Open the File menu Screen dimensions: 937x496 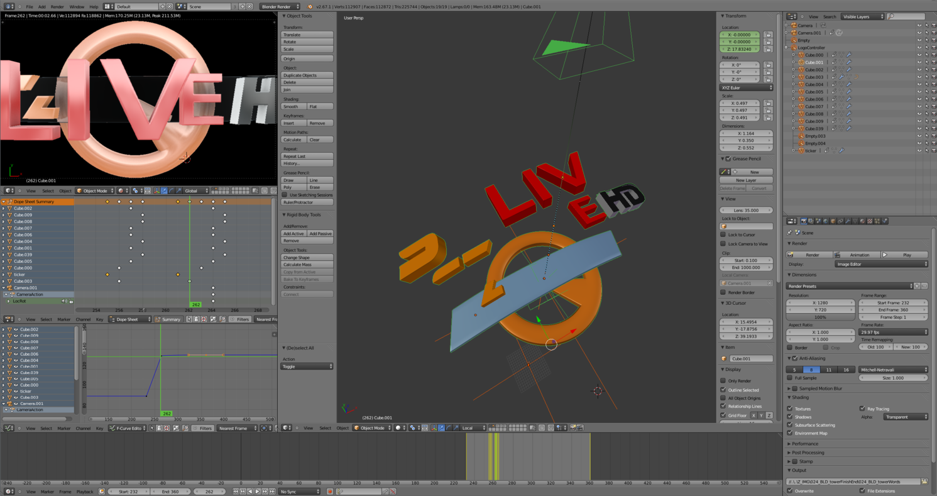[x=30, y=7]
